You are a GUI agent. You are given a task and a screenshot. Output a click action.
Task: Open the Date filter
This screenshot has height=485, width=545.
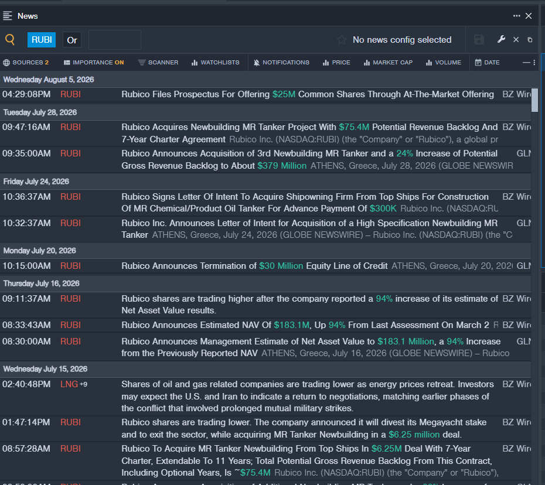click(x=488, y=63)
